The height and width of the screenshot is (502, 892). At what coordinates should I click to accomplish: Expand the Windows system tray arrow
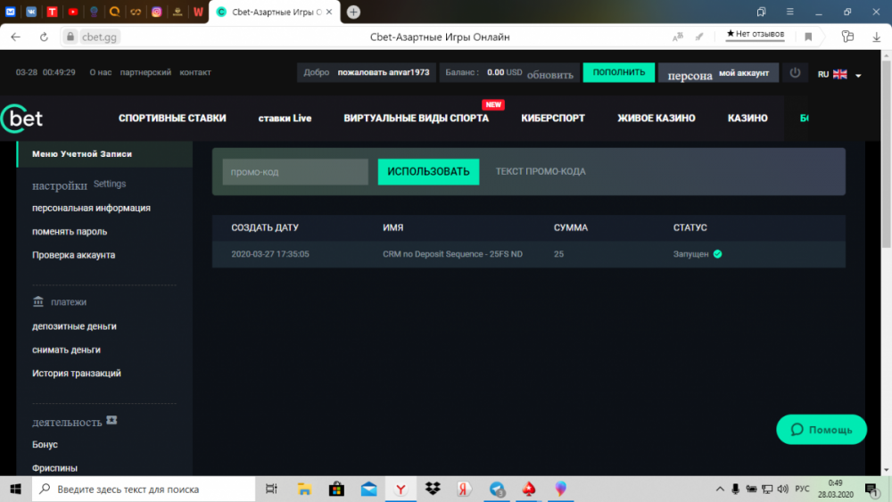[719, 489]
